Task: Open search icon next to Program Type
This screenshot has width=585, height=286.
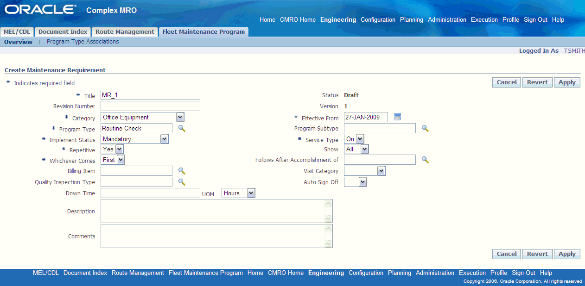Action: coord(182,128)
